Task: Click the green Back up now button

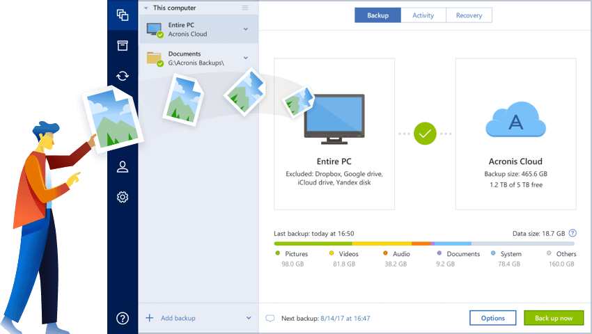Action: [x=554, y=318]
